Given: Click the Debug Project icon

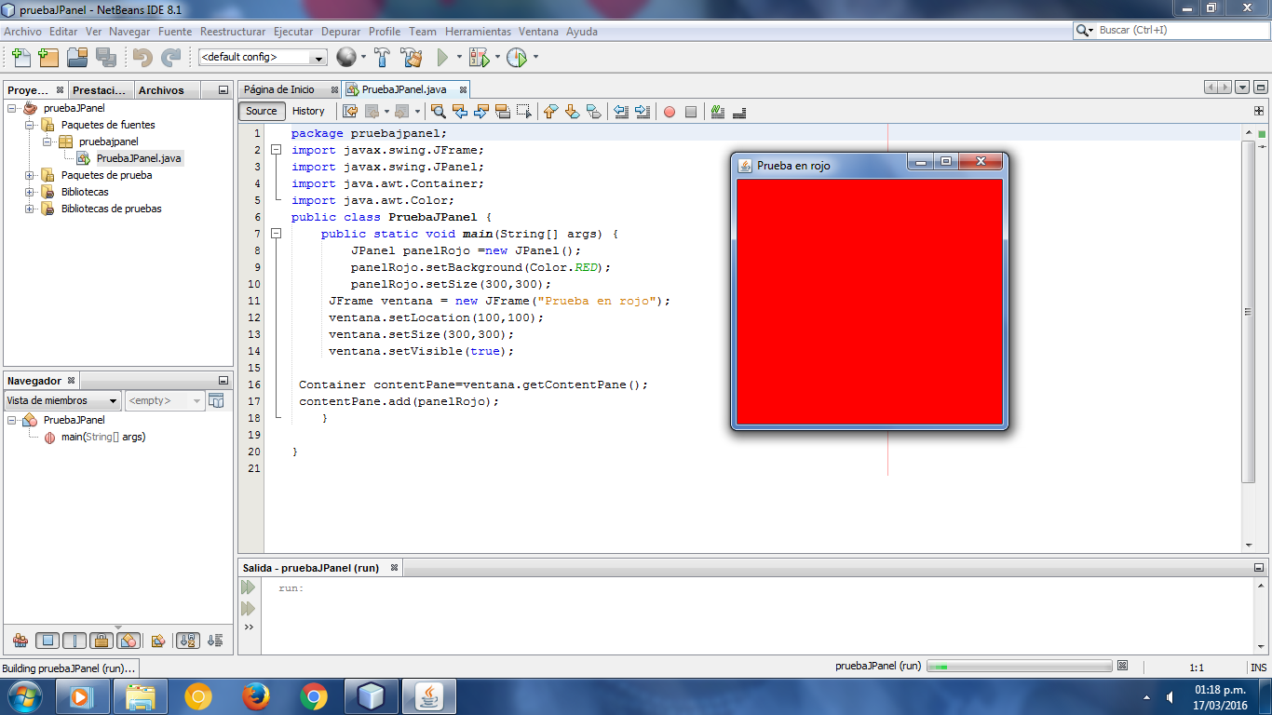Looking at the screenshot, I should tap(479, 57).
